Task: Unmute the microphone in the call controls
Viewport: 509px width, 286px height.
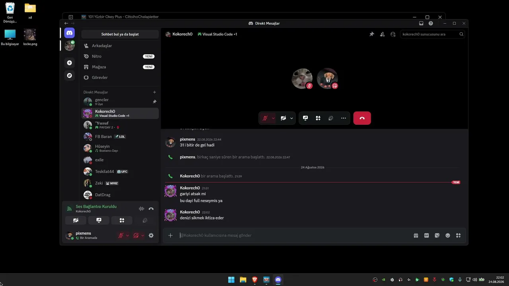Action: point(265,118)
